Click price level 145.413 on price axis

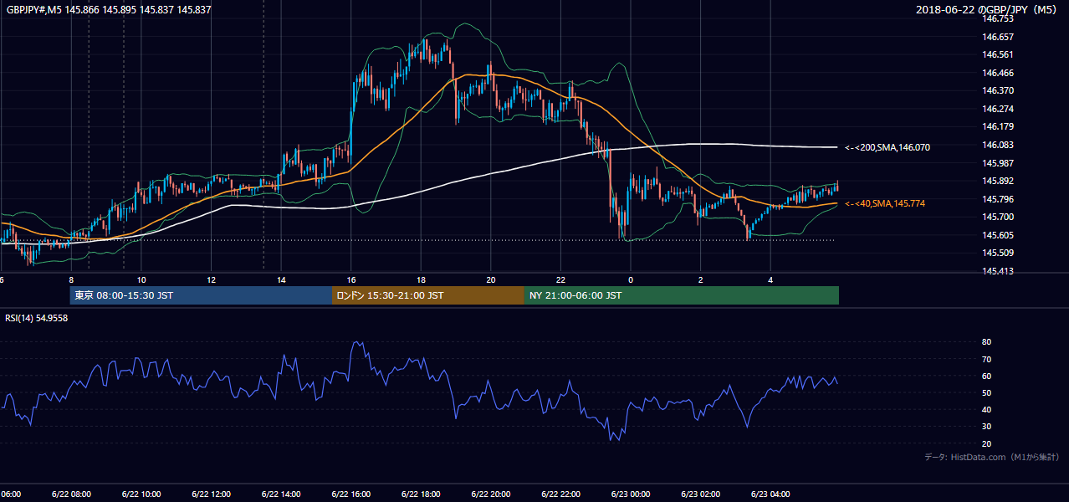tap(998, 271)
